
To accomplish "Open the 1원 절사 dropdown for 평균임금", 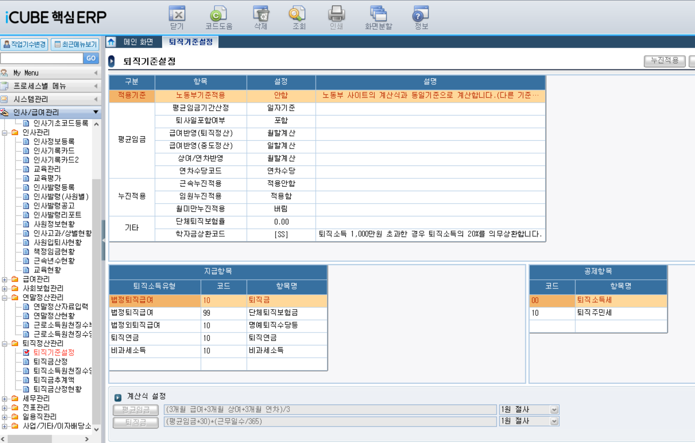I will click(554, 410).
